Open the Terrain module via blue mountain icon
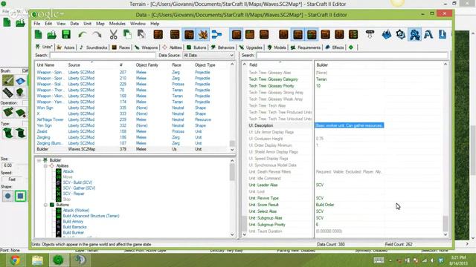Image resolution: width=476 pixels, height=267 pixels. point(387,35)
